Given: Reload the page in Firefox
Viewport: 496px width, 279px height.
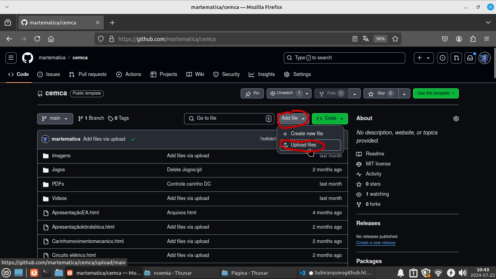Looking at the screenshot, I should point(37,39).
